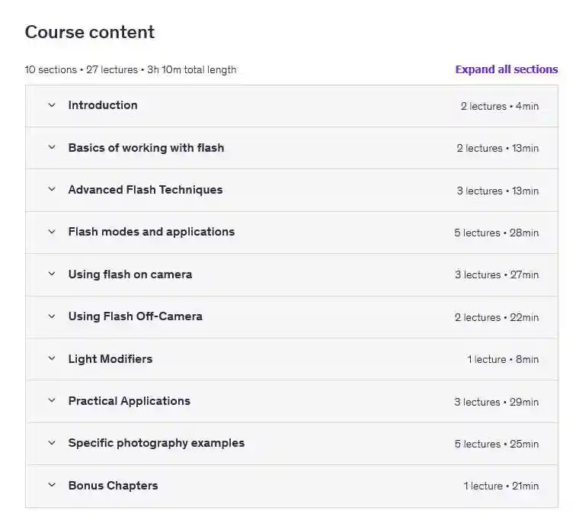579x520 pixels.
Task: Expand the Specific photography examples section chevron
Action: [52, 443]
